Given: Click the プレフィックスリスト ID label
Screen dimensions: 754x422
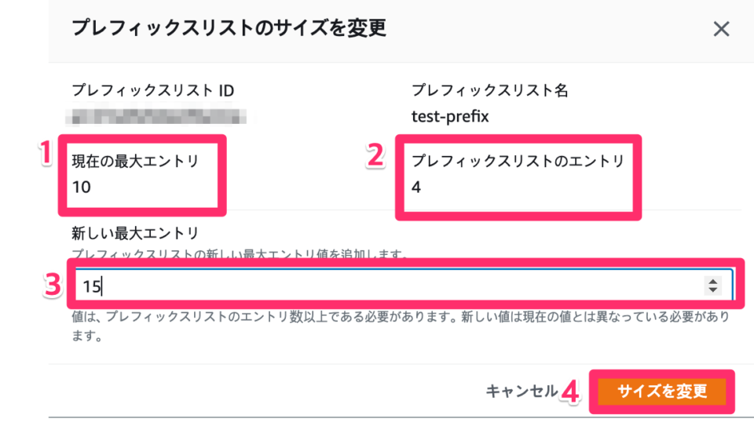Looking at the screenshot, I should (153, 90).
